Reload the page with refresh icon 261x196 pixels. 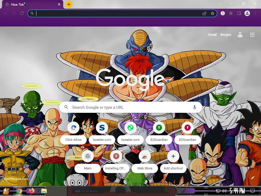coord(22,13)
